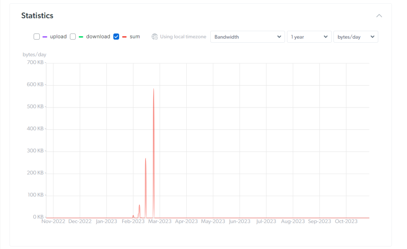
Task: Click the Statistics heading
Action: click(x=37, y=16)
